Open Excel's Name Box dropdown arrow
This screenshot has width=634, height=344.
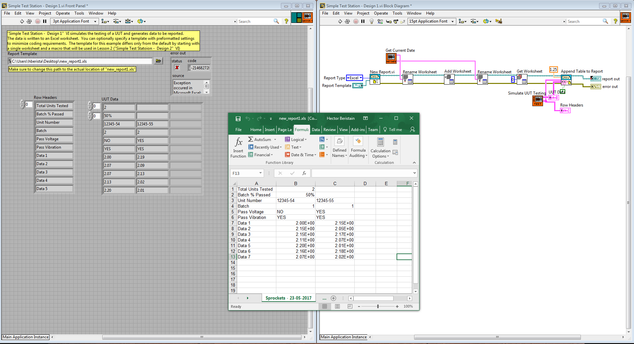pos(260,173)
